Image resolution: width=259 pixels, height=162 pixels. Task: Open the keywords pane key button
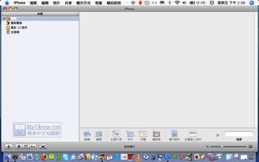tap(33, 146)
